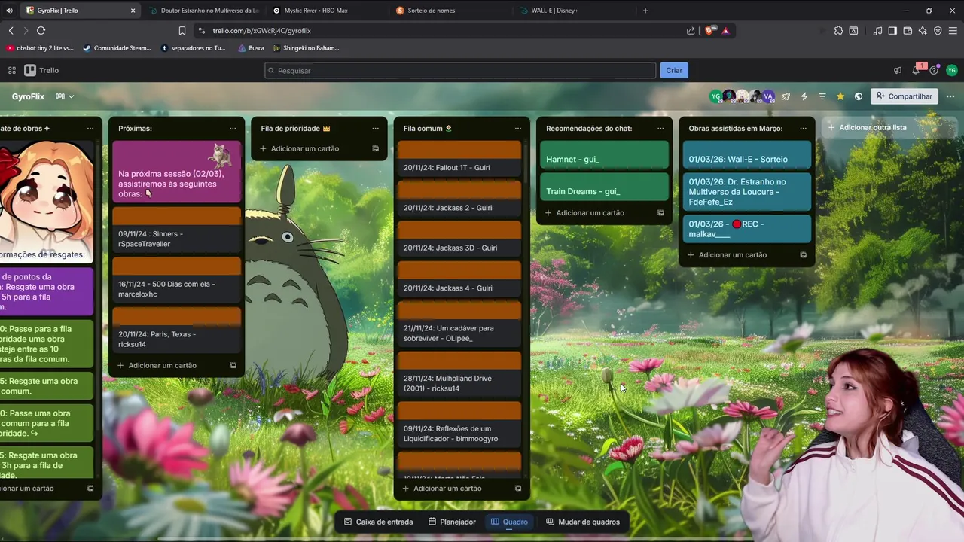Click Adicionar outra lista

[x=889, y=127]
